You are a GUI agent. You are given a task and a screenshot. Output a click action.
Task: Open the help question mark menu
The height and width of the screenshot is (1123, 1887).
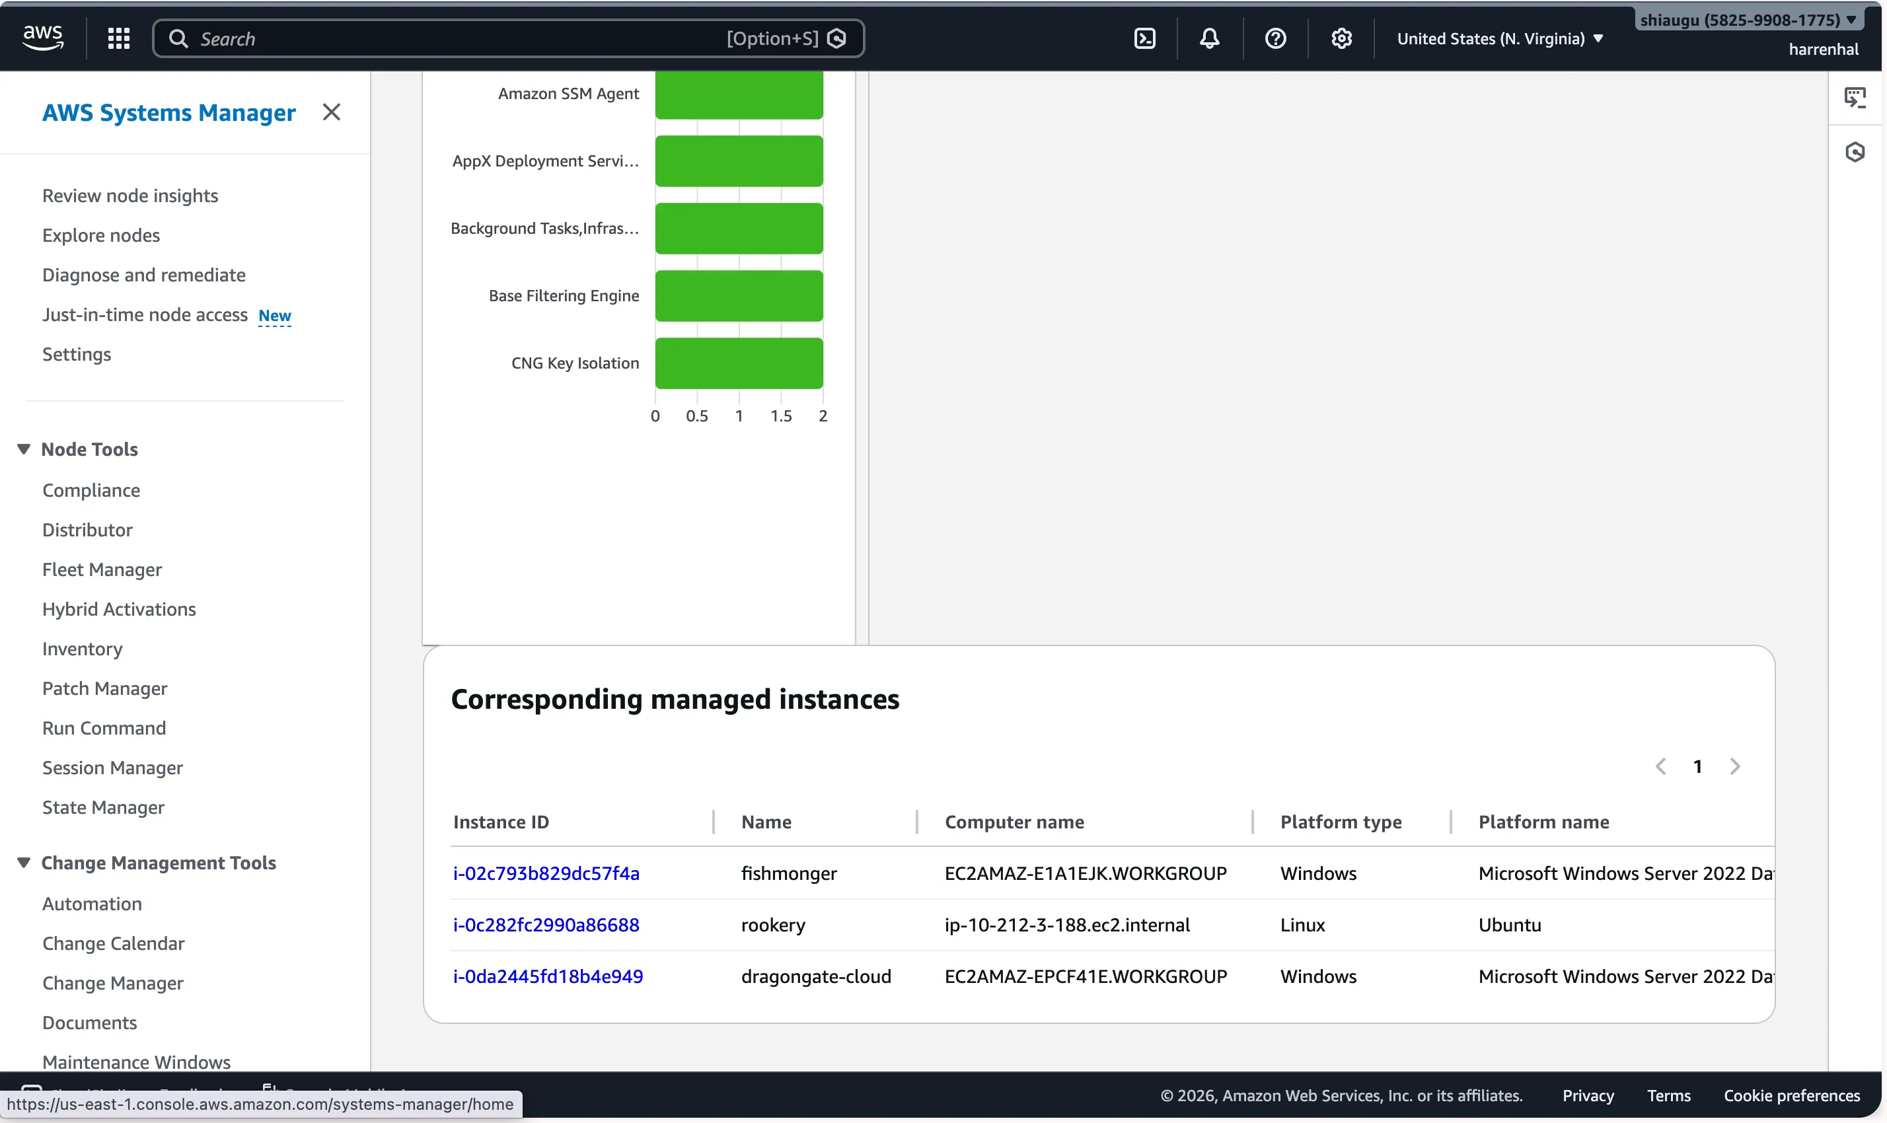click(1275, 38)
